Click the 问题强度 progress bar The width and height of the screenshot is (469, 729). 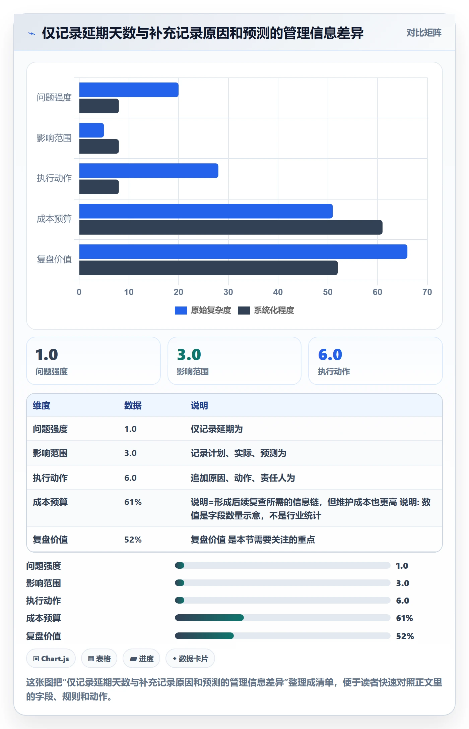pyautogui.click(x=282, y=565)
